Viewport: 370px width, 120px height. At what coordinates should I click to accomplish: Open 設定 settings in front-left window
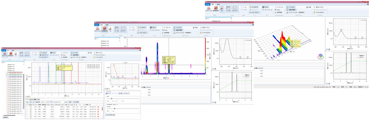(x=90, y=53)
